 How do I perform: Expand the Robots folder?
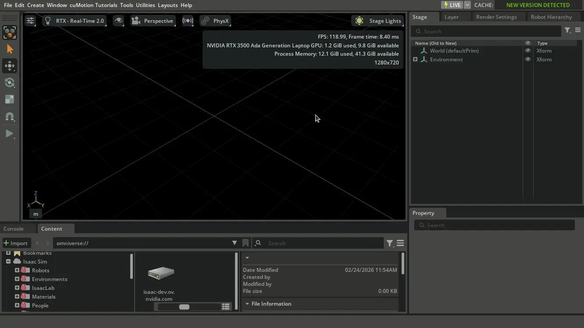tap(17, 271)
